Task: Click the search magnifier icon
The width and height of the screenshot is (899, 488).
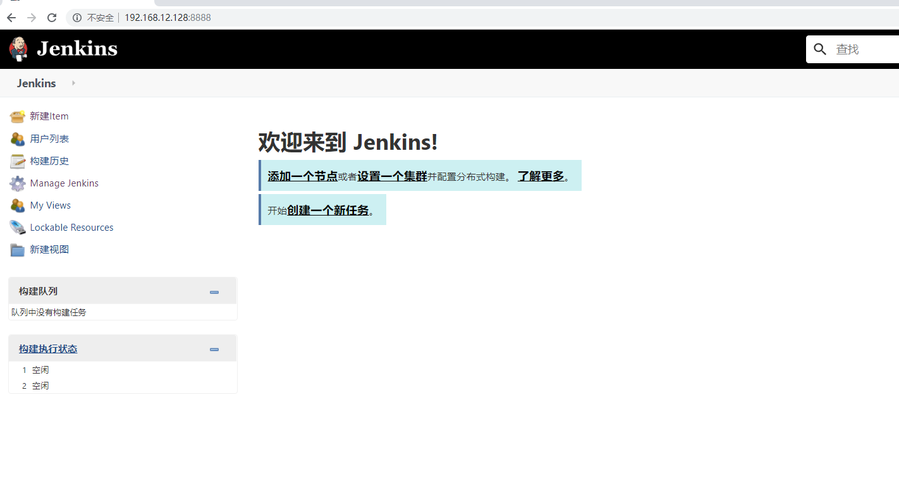Action: pos(820,49)
